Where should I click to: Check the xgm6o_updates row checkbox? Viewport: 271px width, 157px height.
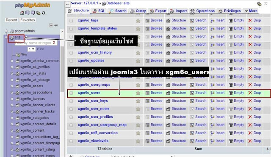pyautogui.click(x=71, y=61)
